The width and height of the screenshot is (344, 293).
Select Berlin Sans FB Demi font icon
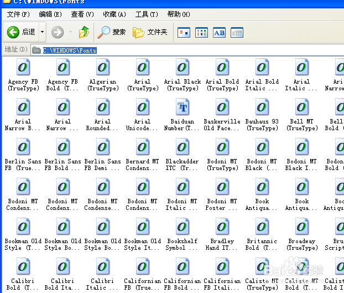(103, 147)
